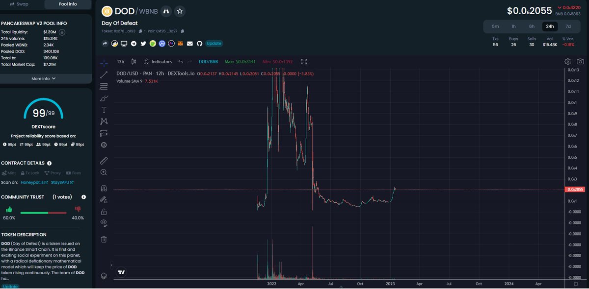589x289 pixels.
Task: Show Contract Details info tooltip
Action: click(x=50, y=163)
